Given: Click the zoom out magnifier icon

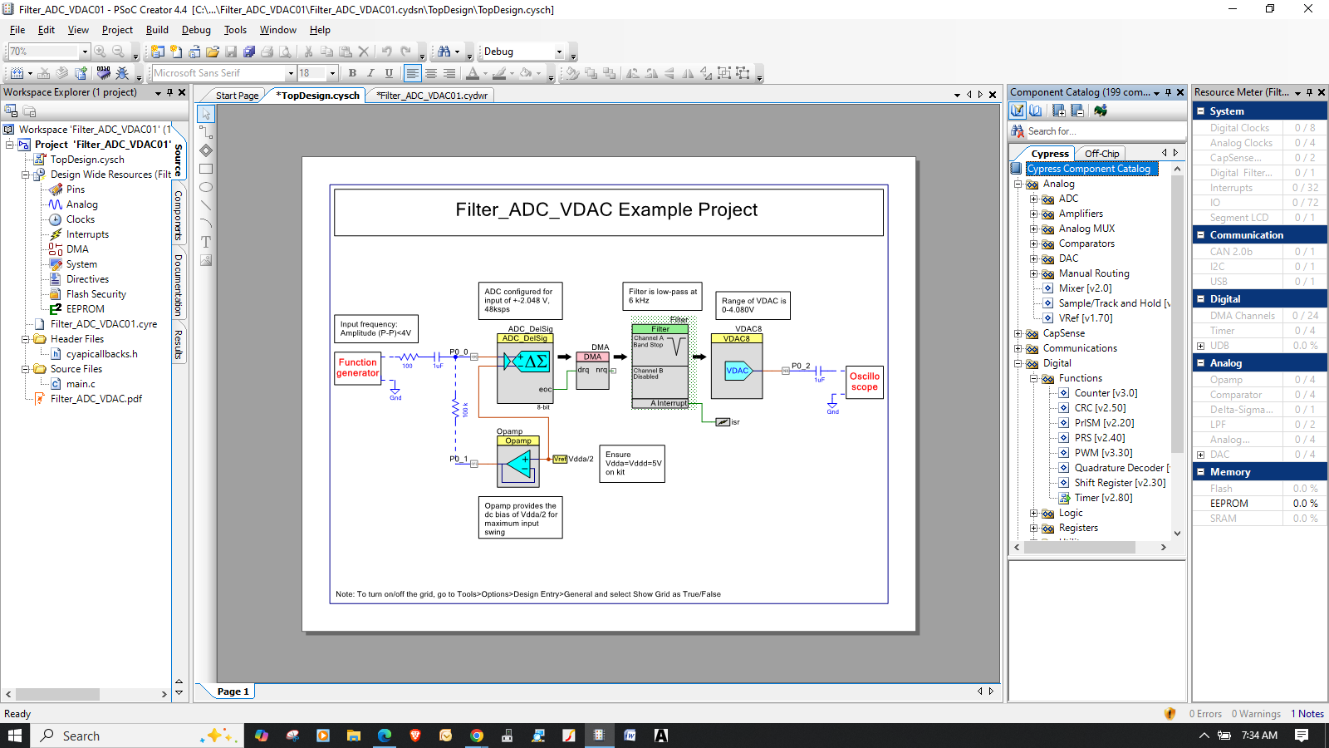Looking at the screenshot, I should (x=119, y=52).
